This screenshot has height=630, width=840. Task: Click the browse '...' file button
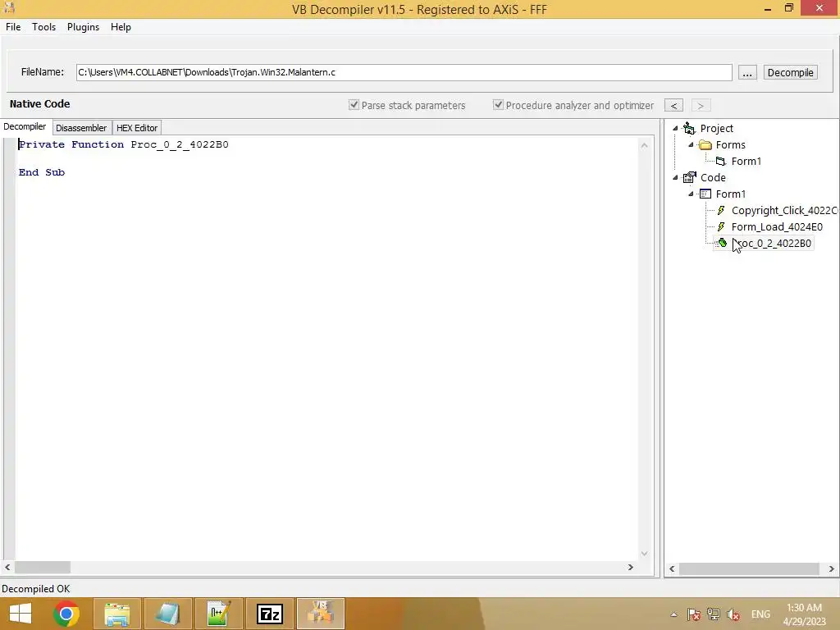tap(747, 72)
